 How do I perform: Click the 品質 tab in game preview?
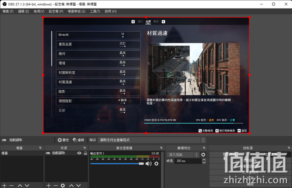148,22
